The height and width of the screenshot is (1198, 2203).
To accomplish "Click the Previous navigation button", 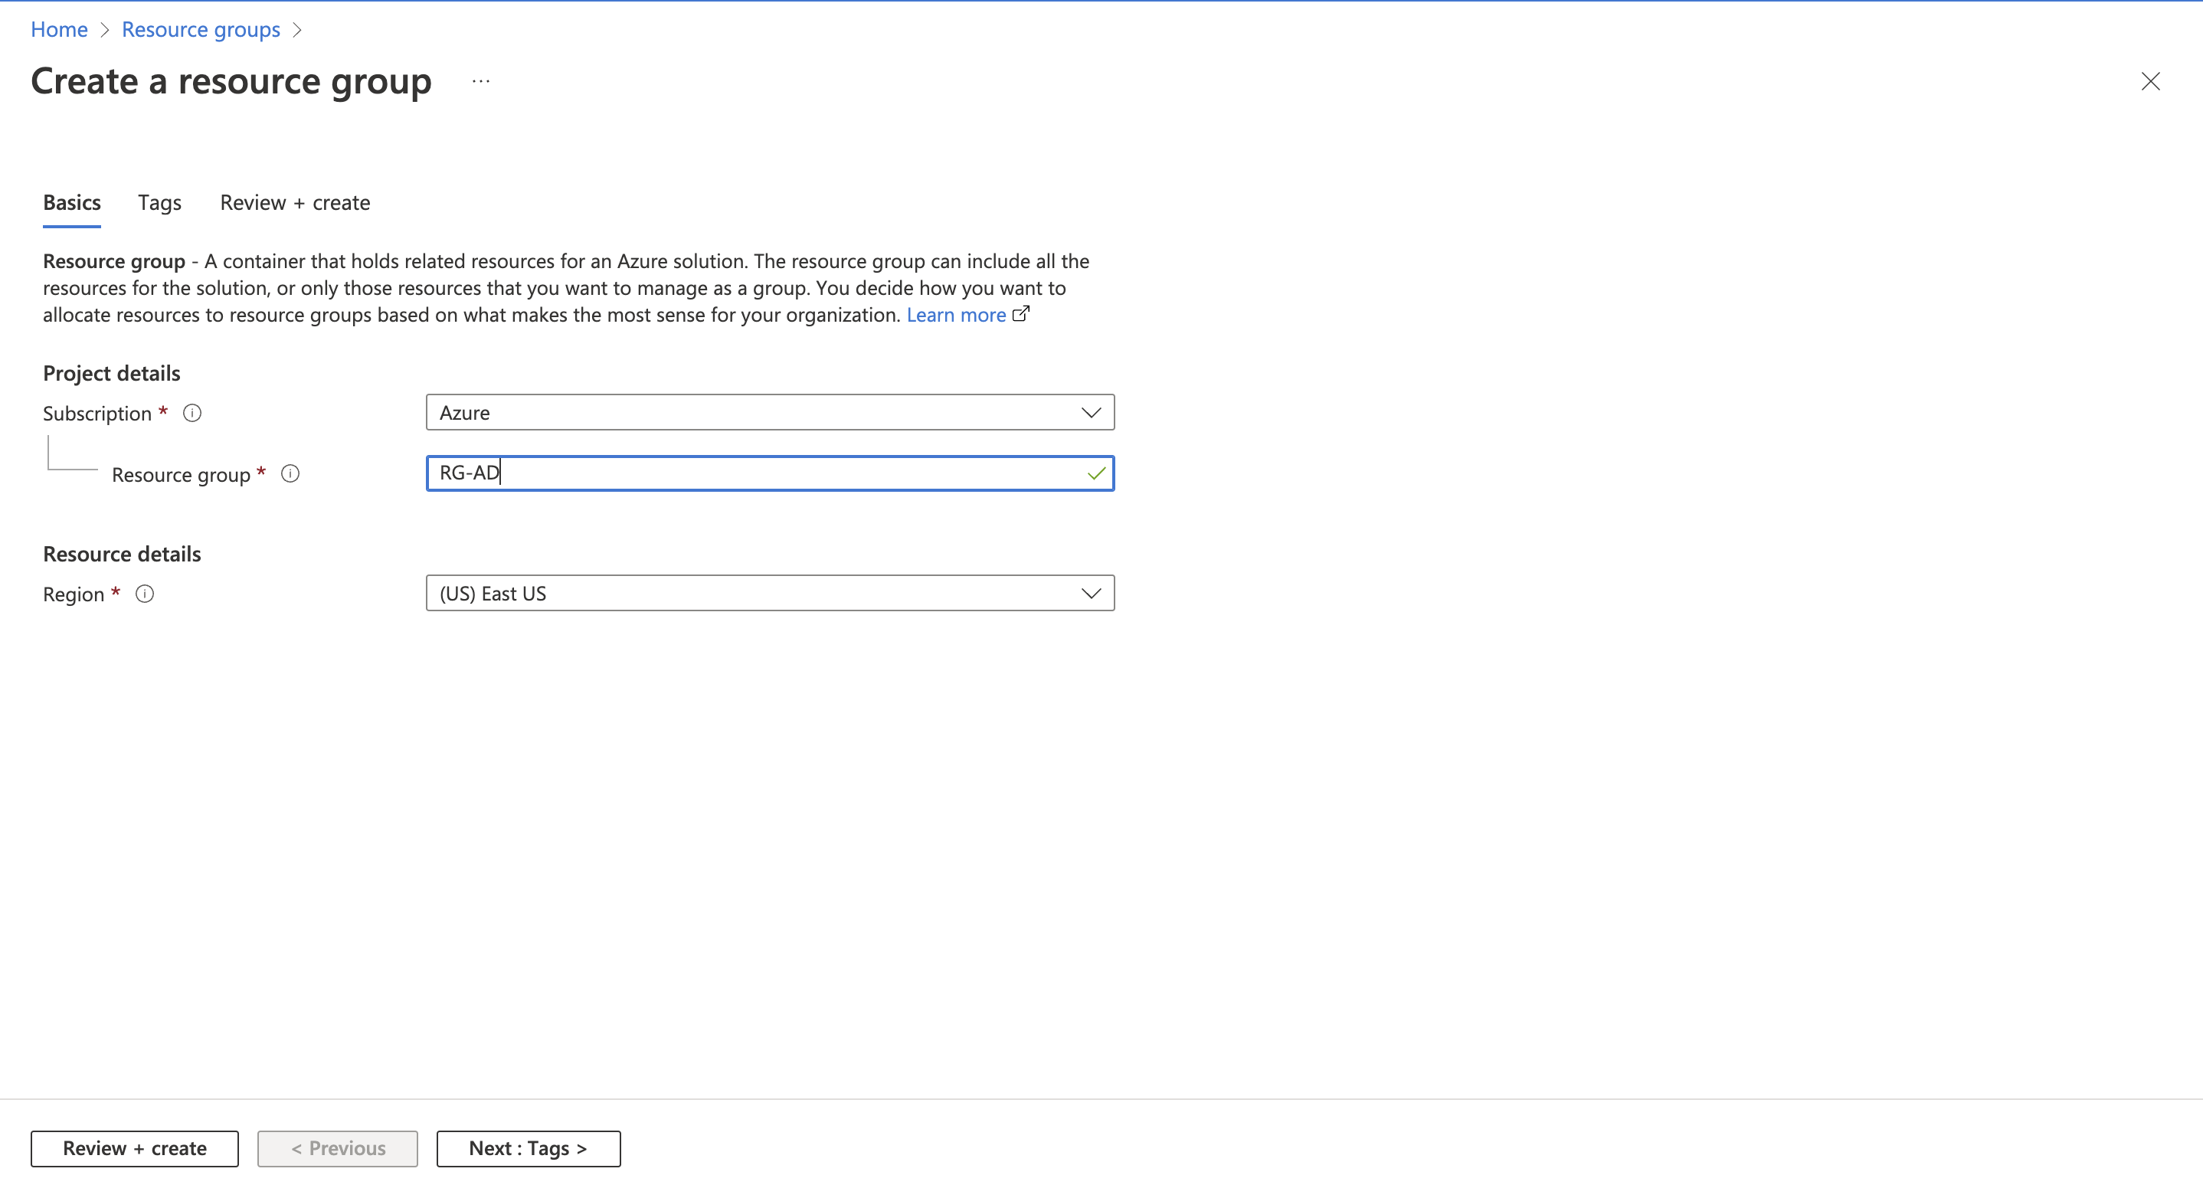I will click(338, 1147).
